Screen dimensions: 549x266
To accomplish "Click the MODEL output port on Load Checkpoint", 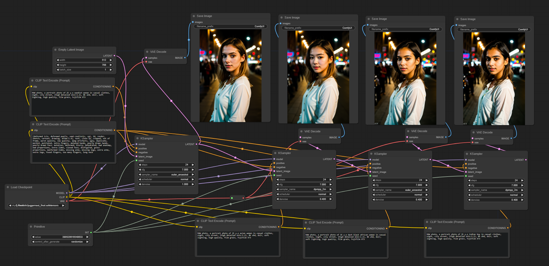I will (x=67, y=193).
